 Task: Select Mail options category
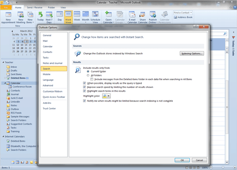[x=54, y=41]
